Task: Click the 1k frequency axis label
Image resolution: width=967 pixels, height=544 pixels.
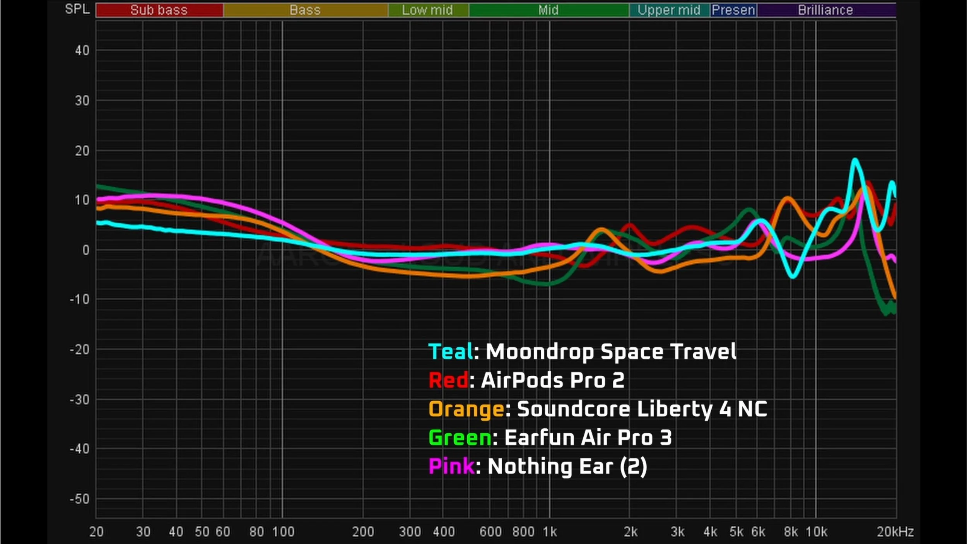Action: [x=550, y=532]
